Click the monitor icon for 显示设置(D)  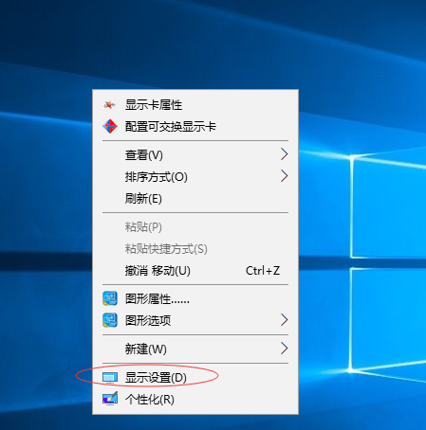click(x=110, y=378)
